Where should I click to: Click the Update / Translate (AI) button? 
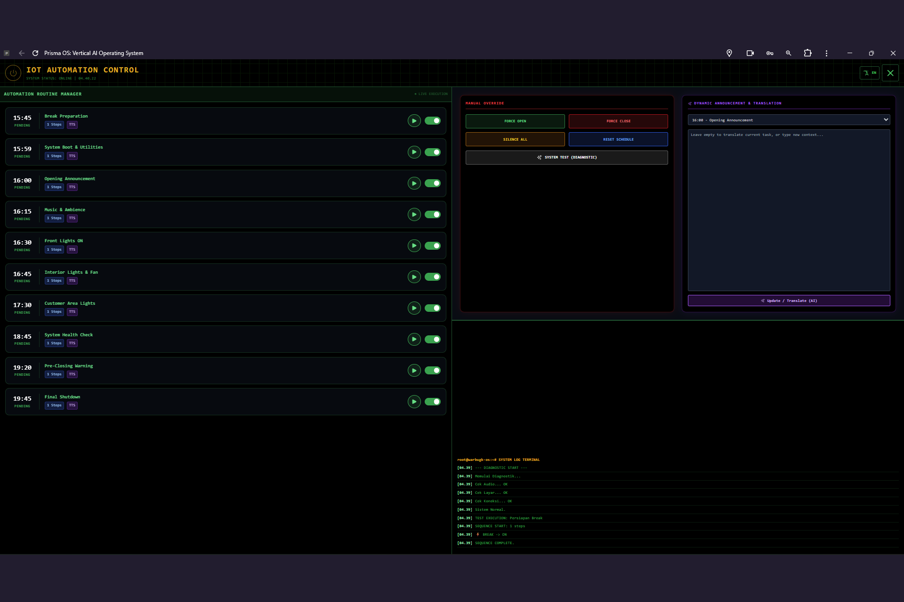point(789,301)
